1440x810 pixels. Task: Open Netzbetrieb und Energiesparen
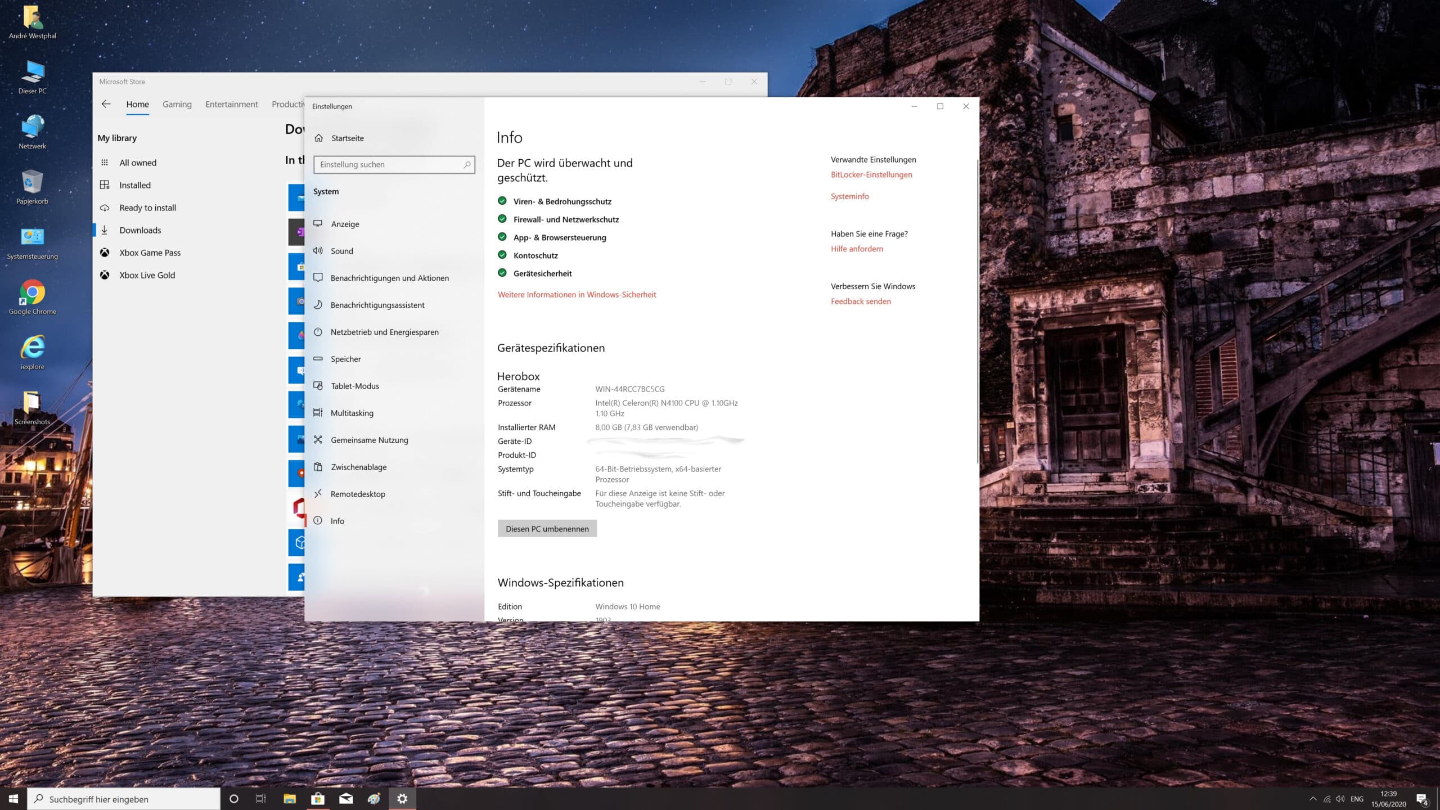pos(394,332)
